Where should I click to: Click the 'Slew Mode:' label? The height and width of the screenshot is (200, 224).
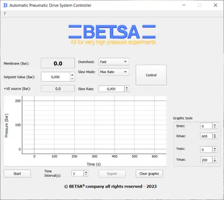[x=87, y=72]
